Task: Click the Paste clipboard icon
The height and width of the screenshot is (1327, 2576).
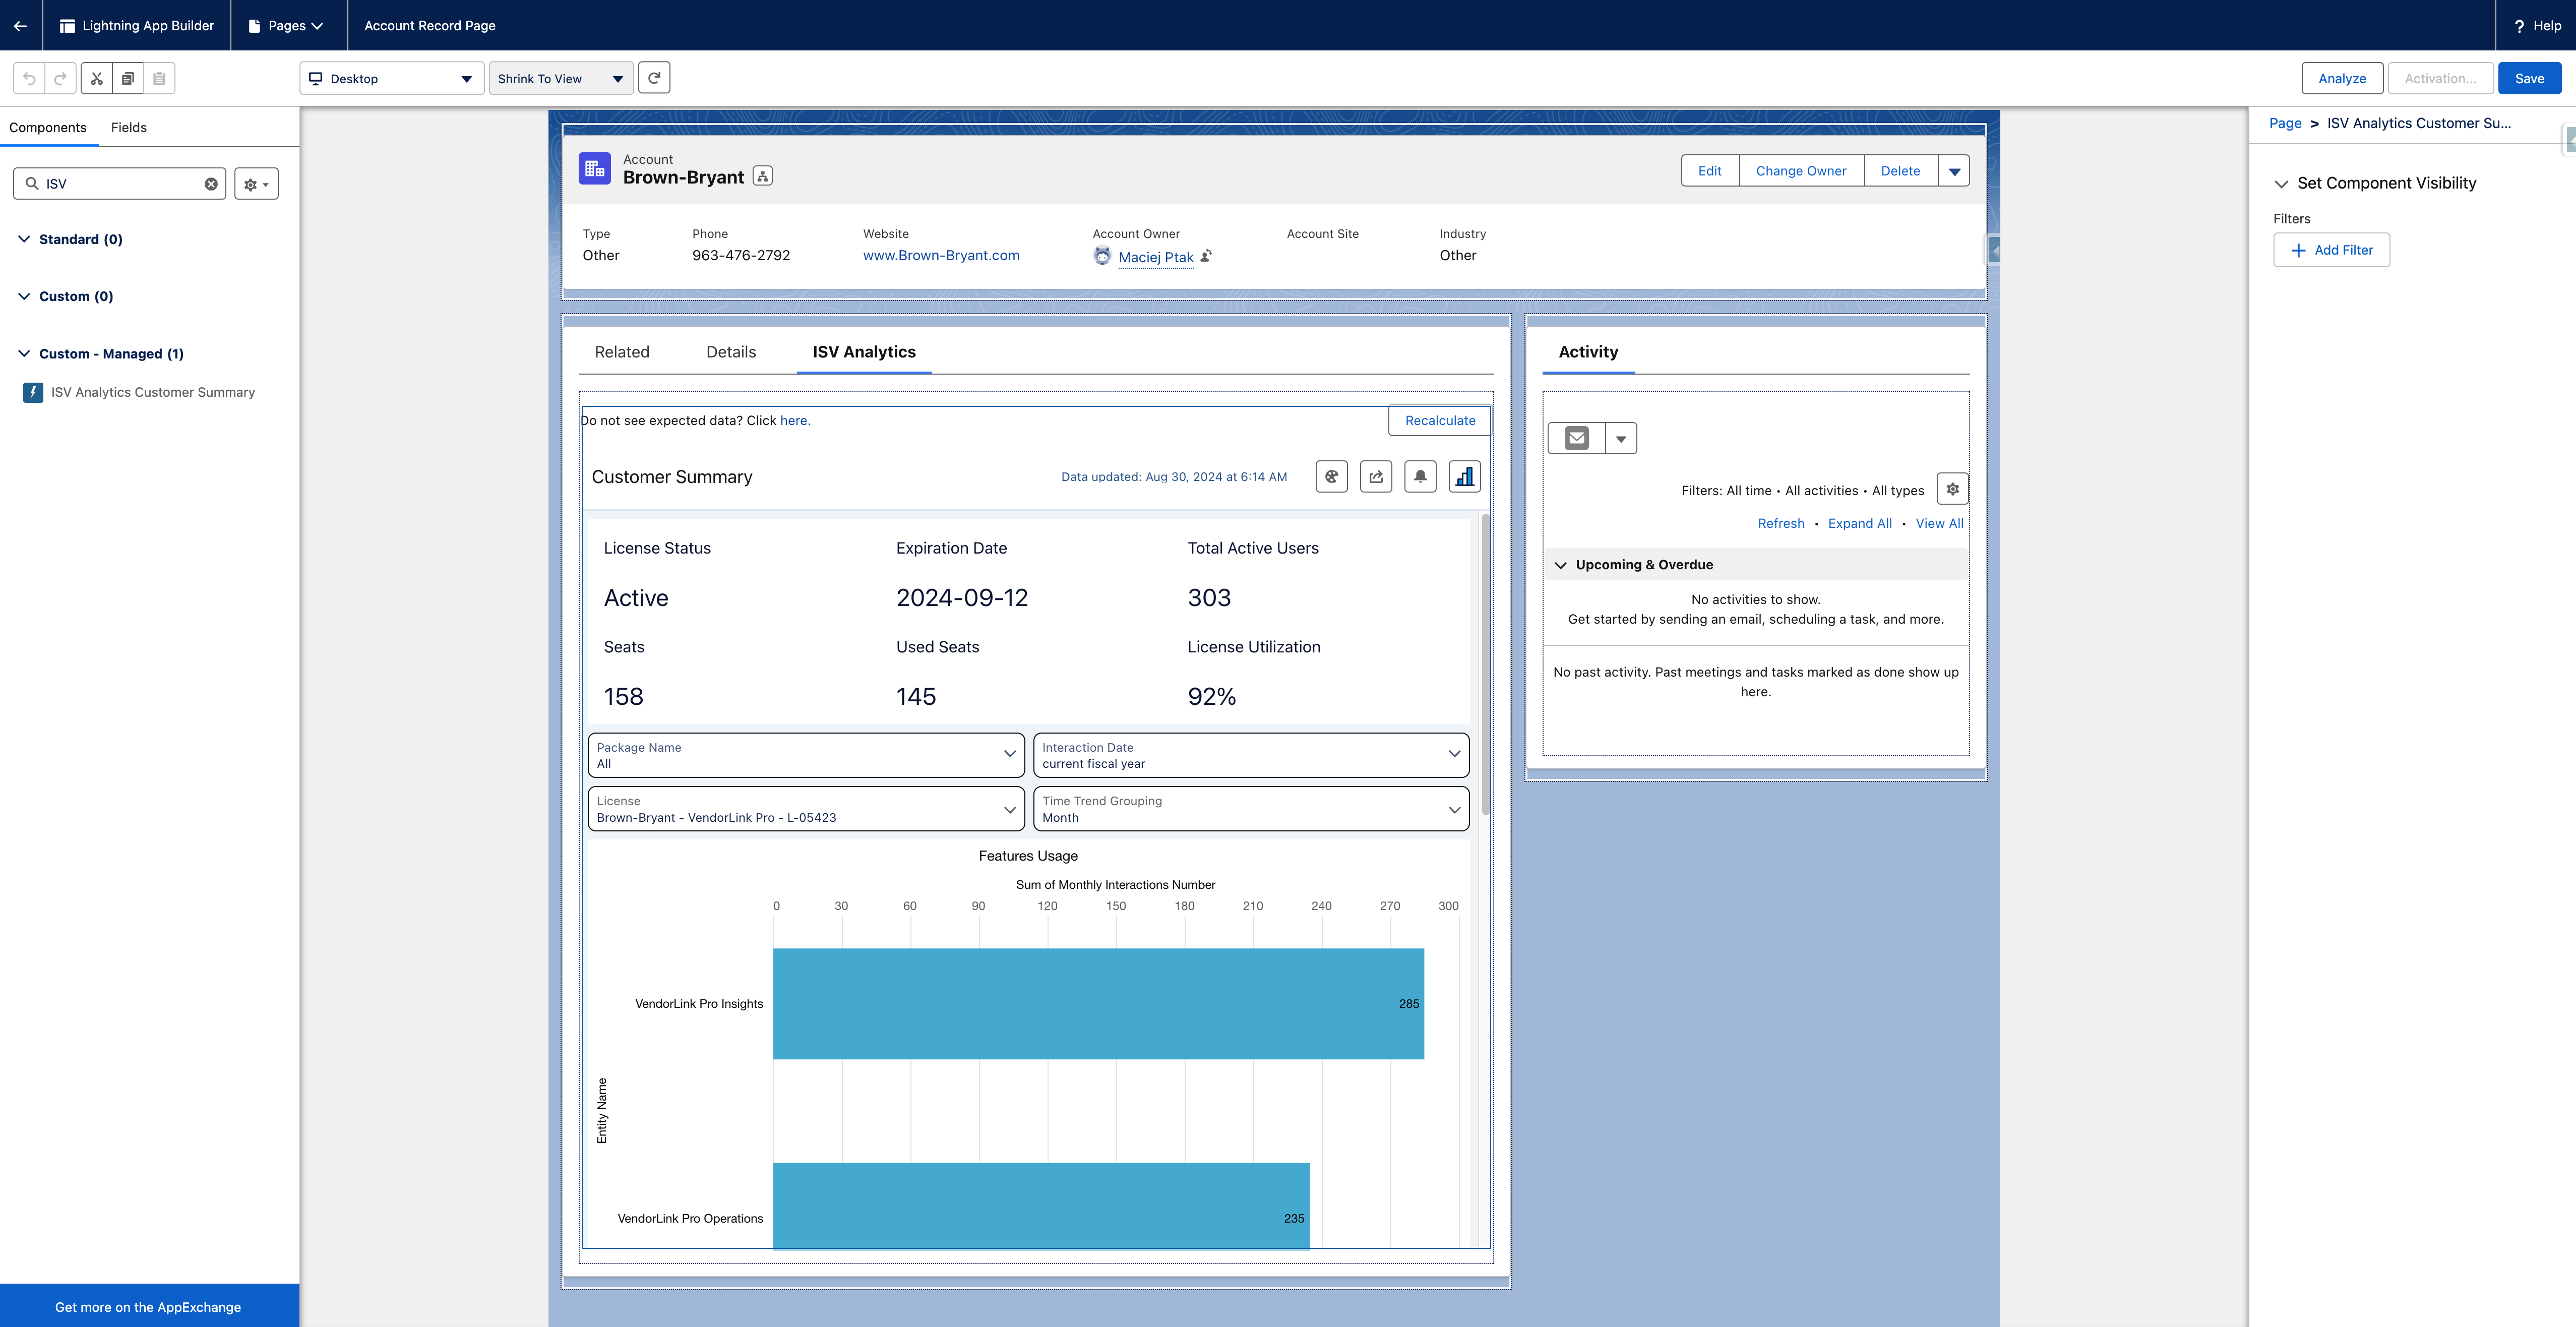Action: pos(159,78)
